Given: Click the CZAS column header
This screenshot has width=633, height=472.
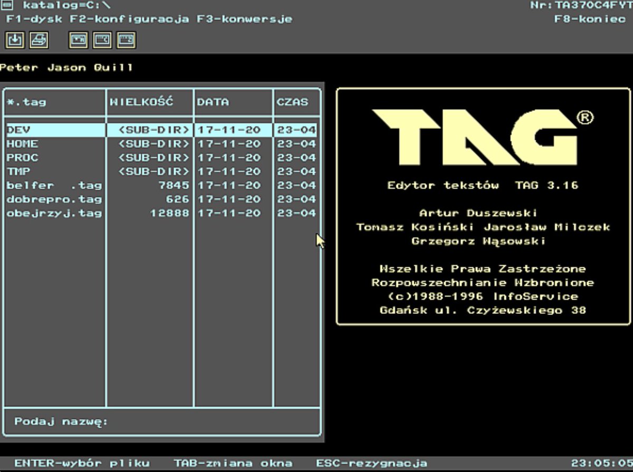Looking at the screenshot, I should [x=293, y=102].
